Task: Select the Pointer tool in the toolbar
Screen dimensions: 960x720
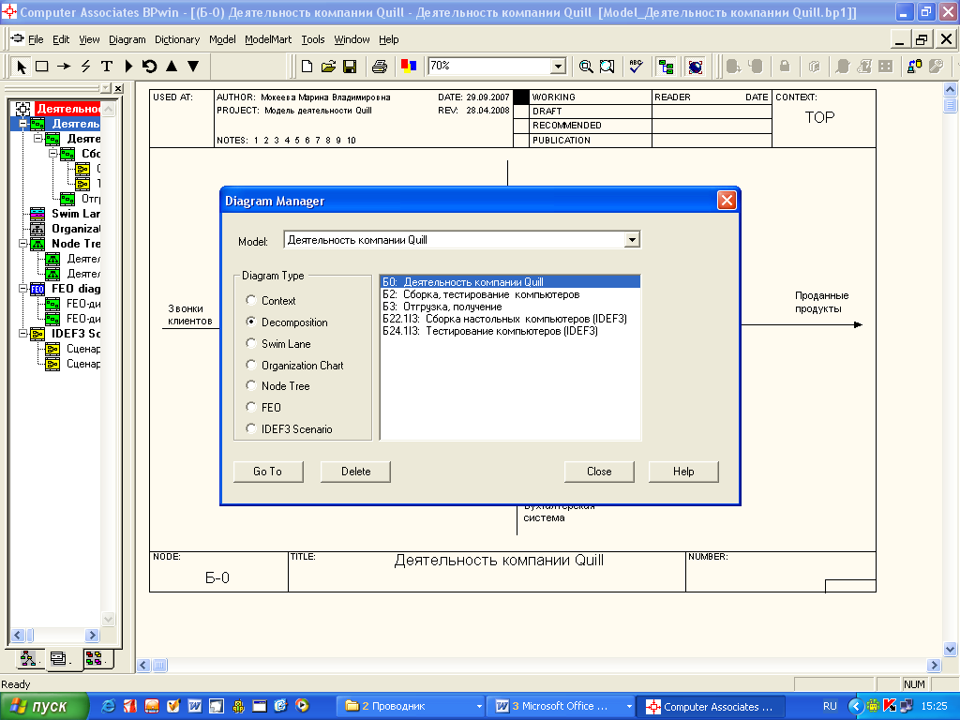Action: click(x=22, y=67)
